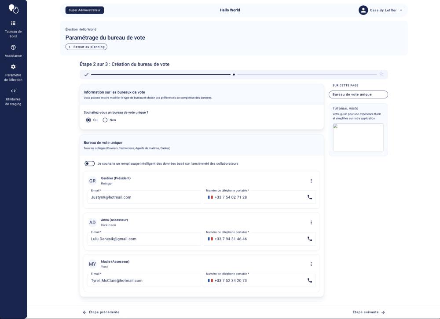This screenshot has width=440, height=319.
Task: Open the Assistance help icon
Action: pos(13,47)
